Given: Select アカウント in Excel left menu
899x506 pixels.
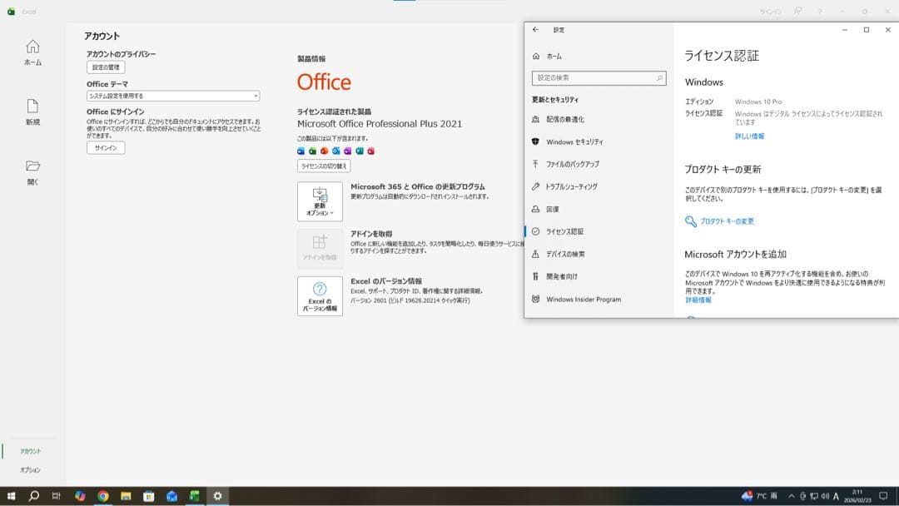Looking at the screenshot, I should point(31,451).
